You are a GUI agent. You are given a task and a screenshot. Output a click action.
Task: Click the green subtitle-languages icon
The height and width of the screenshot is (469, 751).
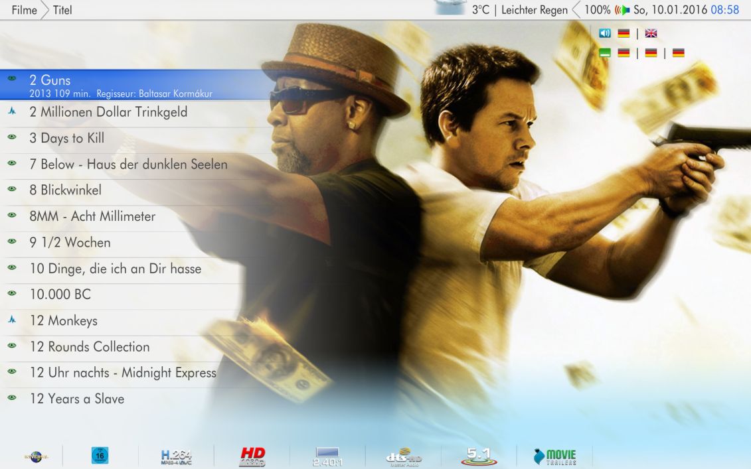[x=605, y=52]
